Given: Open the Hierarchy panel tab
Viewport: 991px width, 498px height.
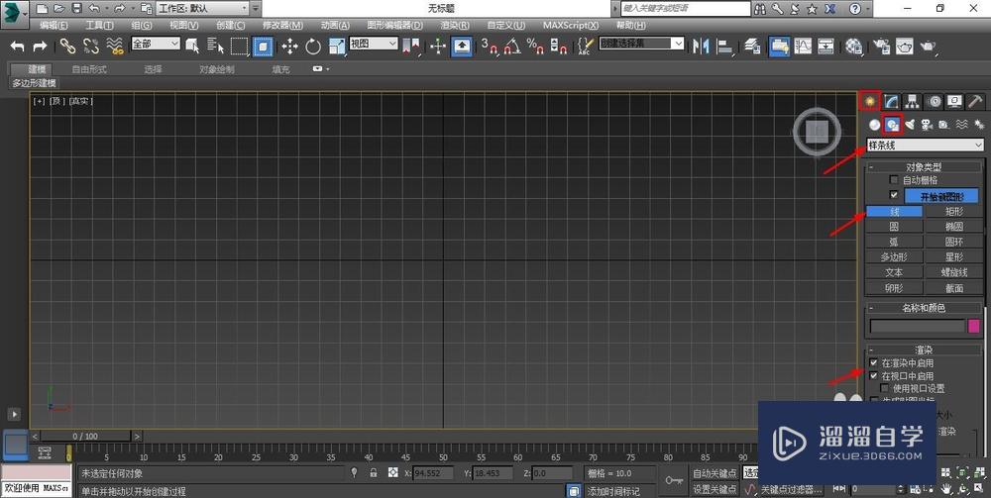Looking at the screenshot, I should click(913, 101).
